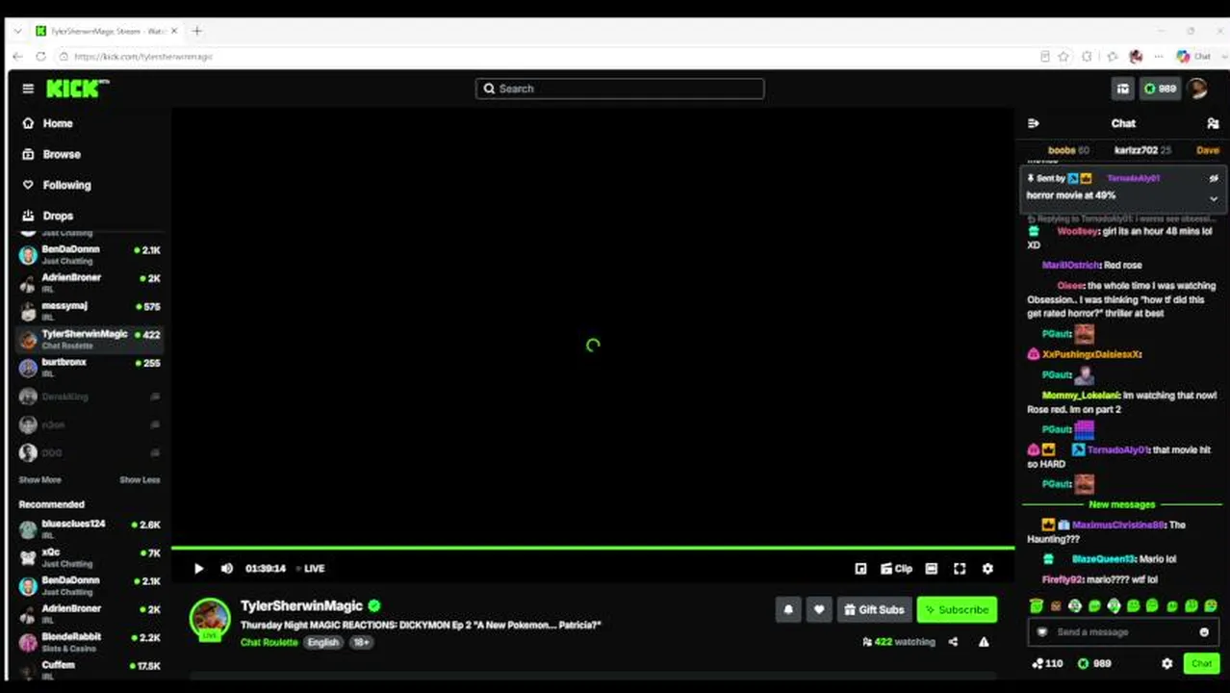
Task: Expand the pinned message chevron
Action: click(x=1214, y=198)
